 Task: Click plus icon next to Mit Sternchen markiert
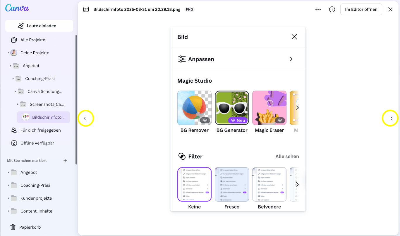[x=65, y=161]
